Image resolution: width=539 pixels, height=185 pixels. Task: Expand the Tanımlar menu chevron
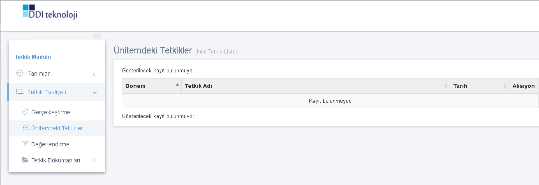pyautogui.click(x=94, y=74)
